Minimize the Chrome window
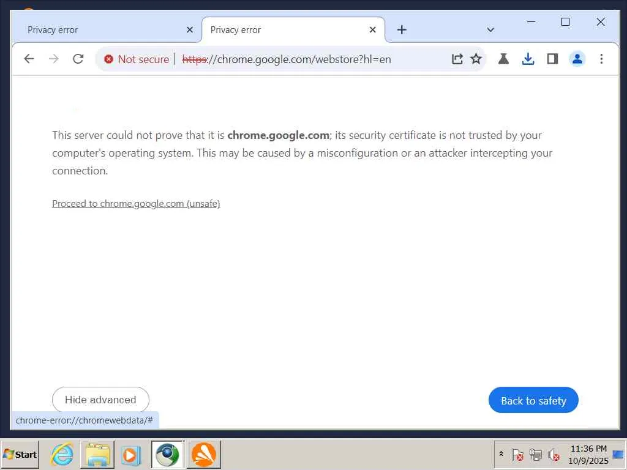 (531, 22)
